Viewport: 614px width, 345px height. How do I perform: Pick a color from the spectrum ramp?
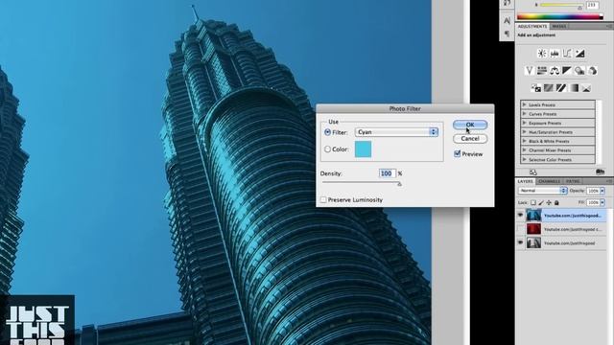(x=560, y=16)
